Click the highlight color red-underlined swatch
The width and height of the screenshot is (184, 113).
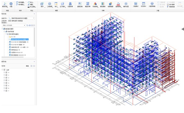pyautogui.click(x=118, y=4)
